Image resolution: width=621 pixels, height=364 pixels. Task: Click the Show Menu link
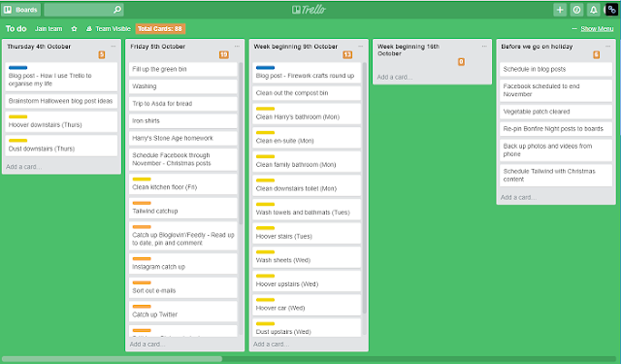pyautogui.click(x=597, y=28)
